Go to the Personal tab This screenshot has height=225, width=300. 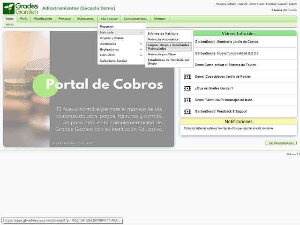click(65, 19)
